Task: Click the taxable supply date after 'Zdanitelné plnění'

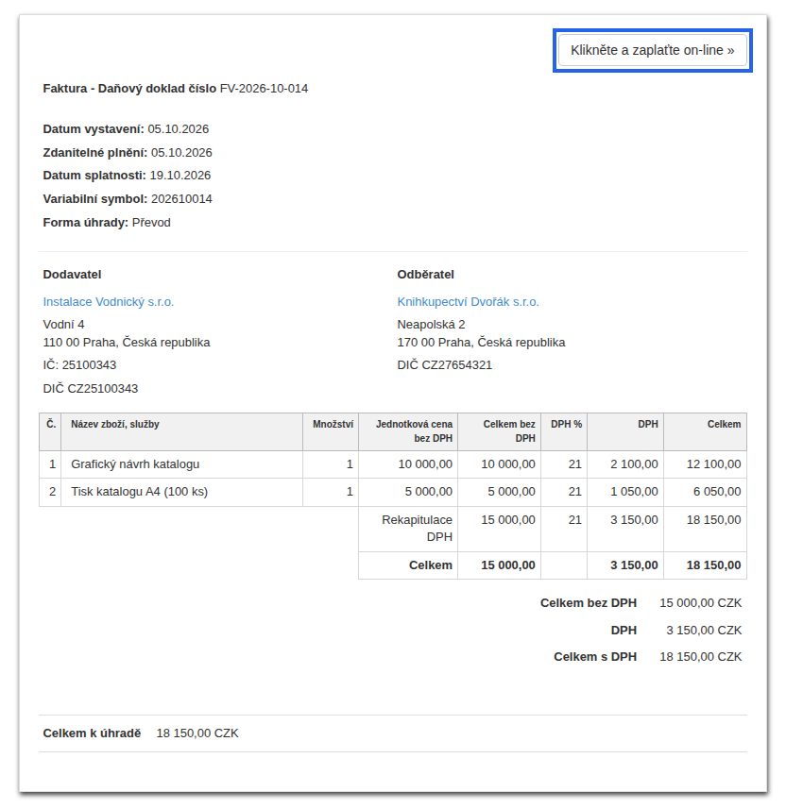Action: (181, 153)
